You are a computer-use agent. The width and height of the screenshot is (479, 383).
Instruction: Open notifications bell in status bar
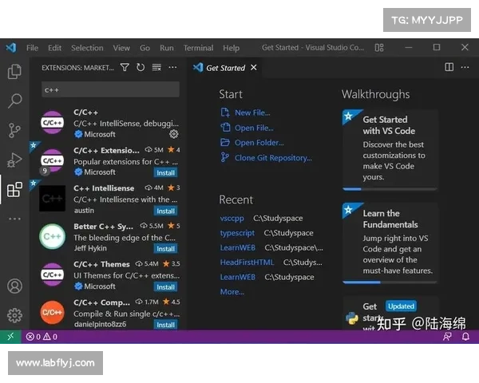coord(465,337)
